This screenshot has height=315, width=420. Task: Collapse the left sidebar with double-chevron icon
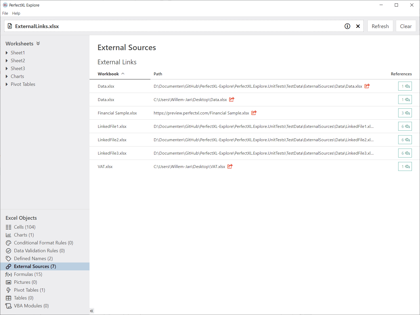pyautogui.click(x=91, y=311)
